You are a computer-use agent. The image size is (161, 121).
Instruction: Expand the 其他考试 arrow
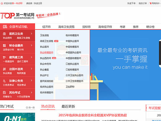coord(32,92)
